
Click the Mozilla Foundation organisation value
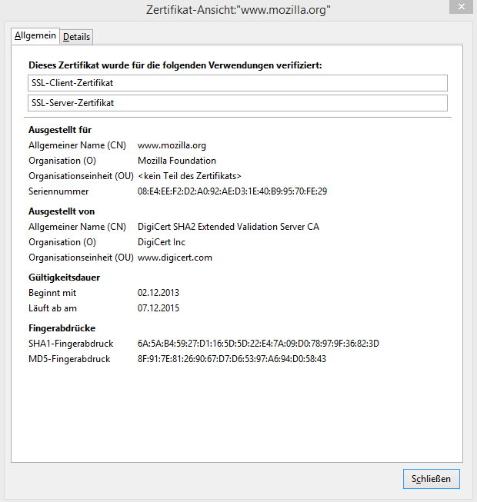[177, 161]
